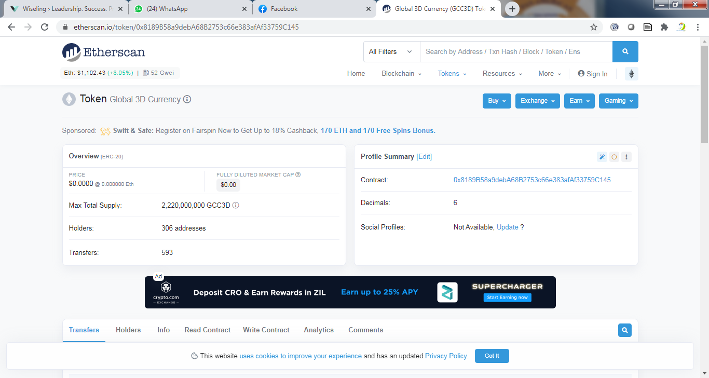Image resolution: width=709 pixels, height=378 pixels.
Task: Switch to the Facebook browser tab
Action: 315,9
